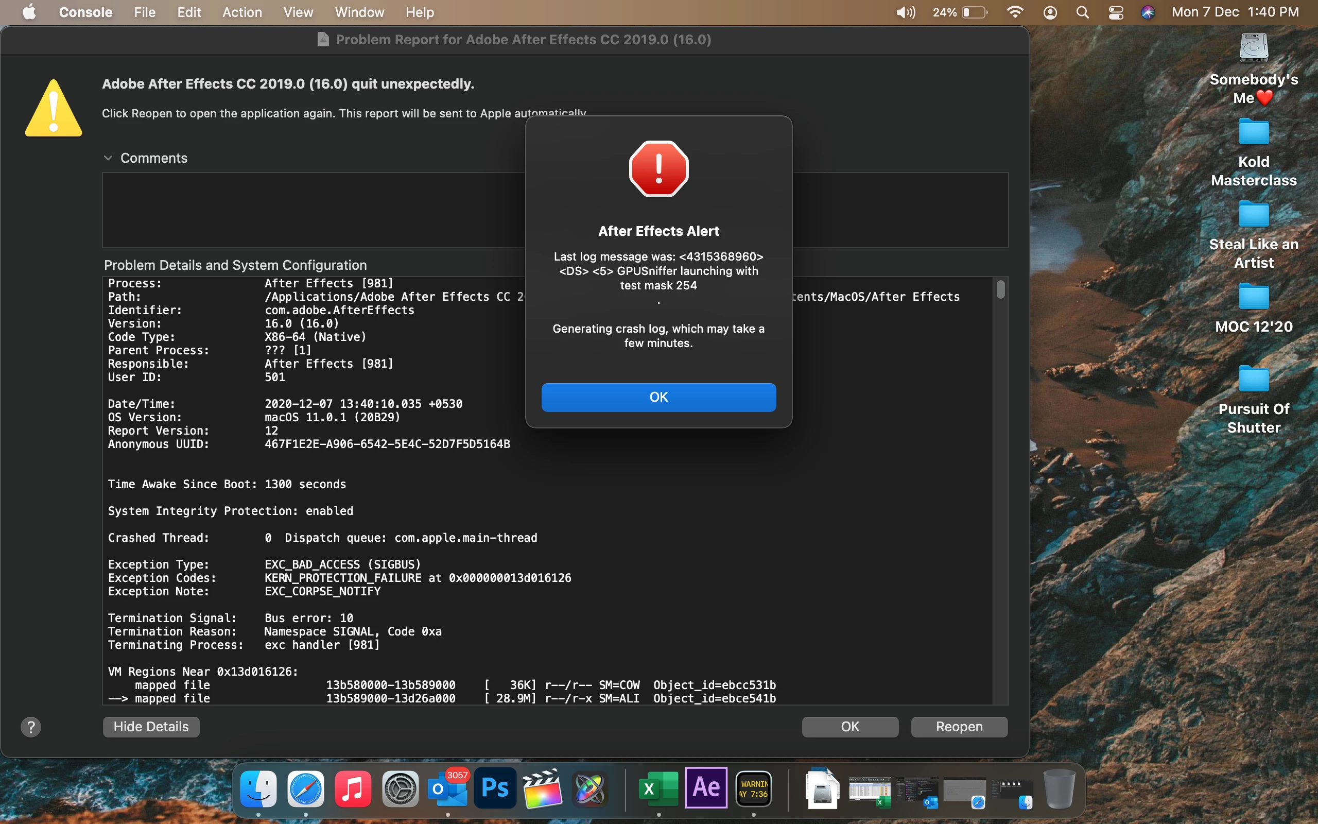Click Reopen in the problem report
1318x824 pixels.
coord(959,727)
